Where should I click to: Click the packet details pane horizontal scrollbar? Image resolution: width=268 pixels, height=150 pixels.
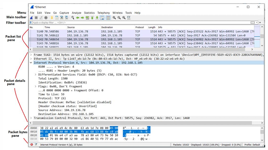pos(142,123)
